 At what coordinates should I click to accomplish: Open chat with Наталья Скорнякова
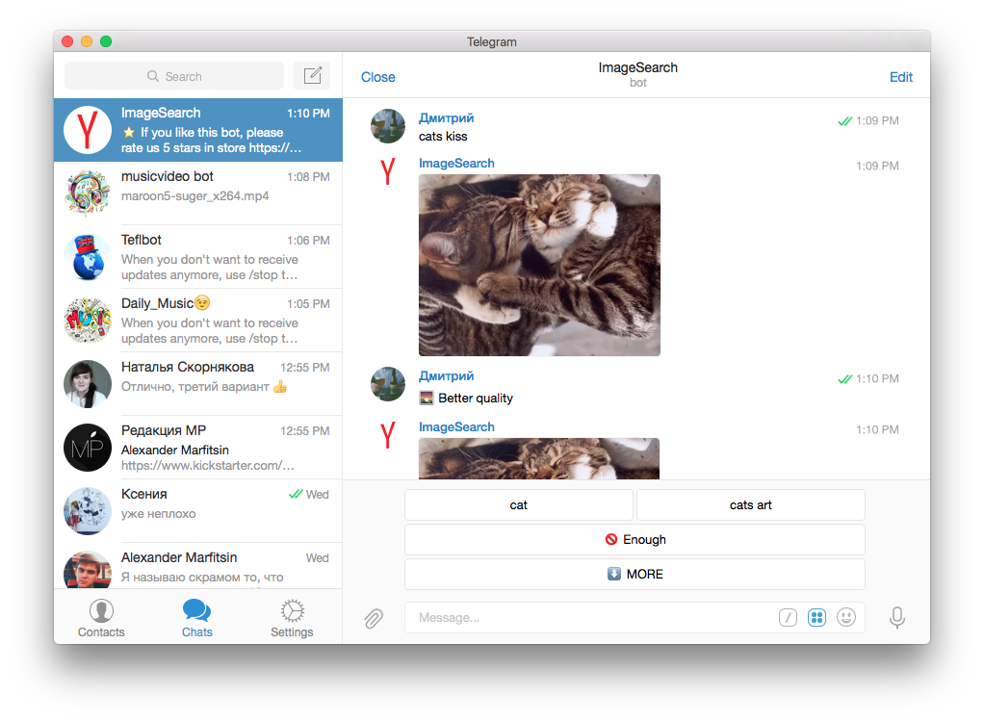pos(198,383)
